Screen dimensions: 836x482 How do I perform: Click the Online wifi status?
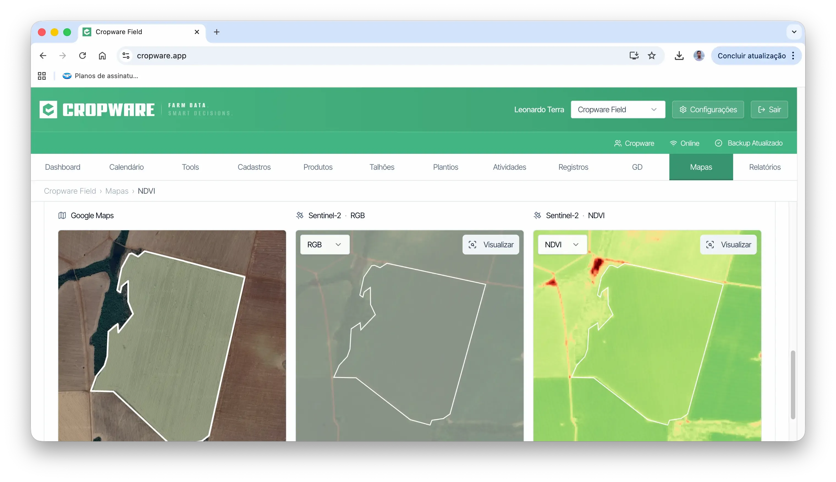(x=684, y=143)
